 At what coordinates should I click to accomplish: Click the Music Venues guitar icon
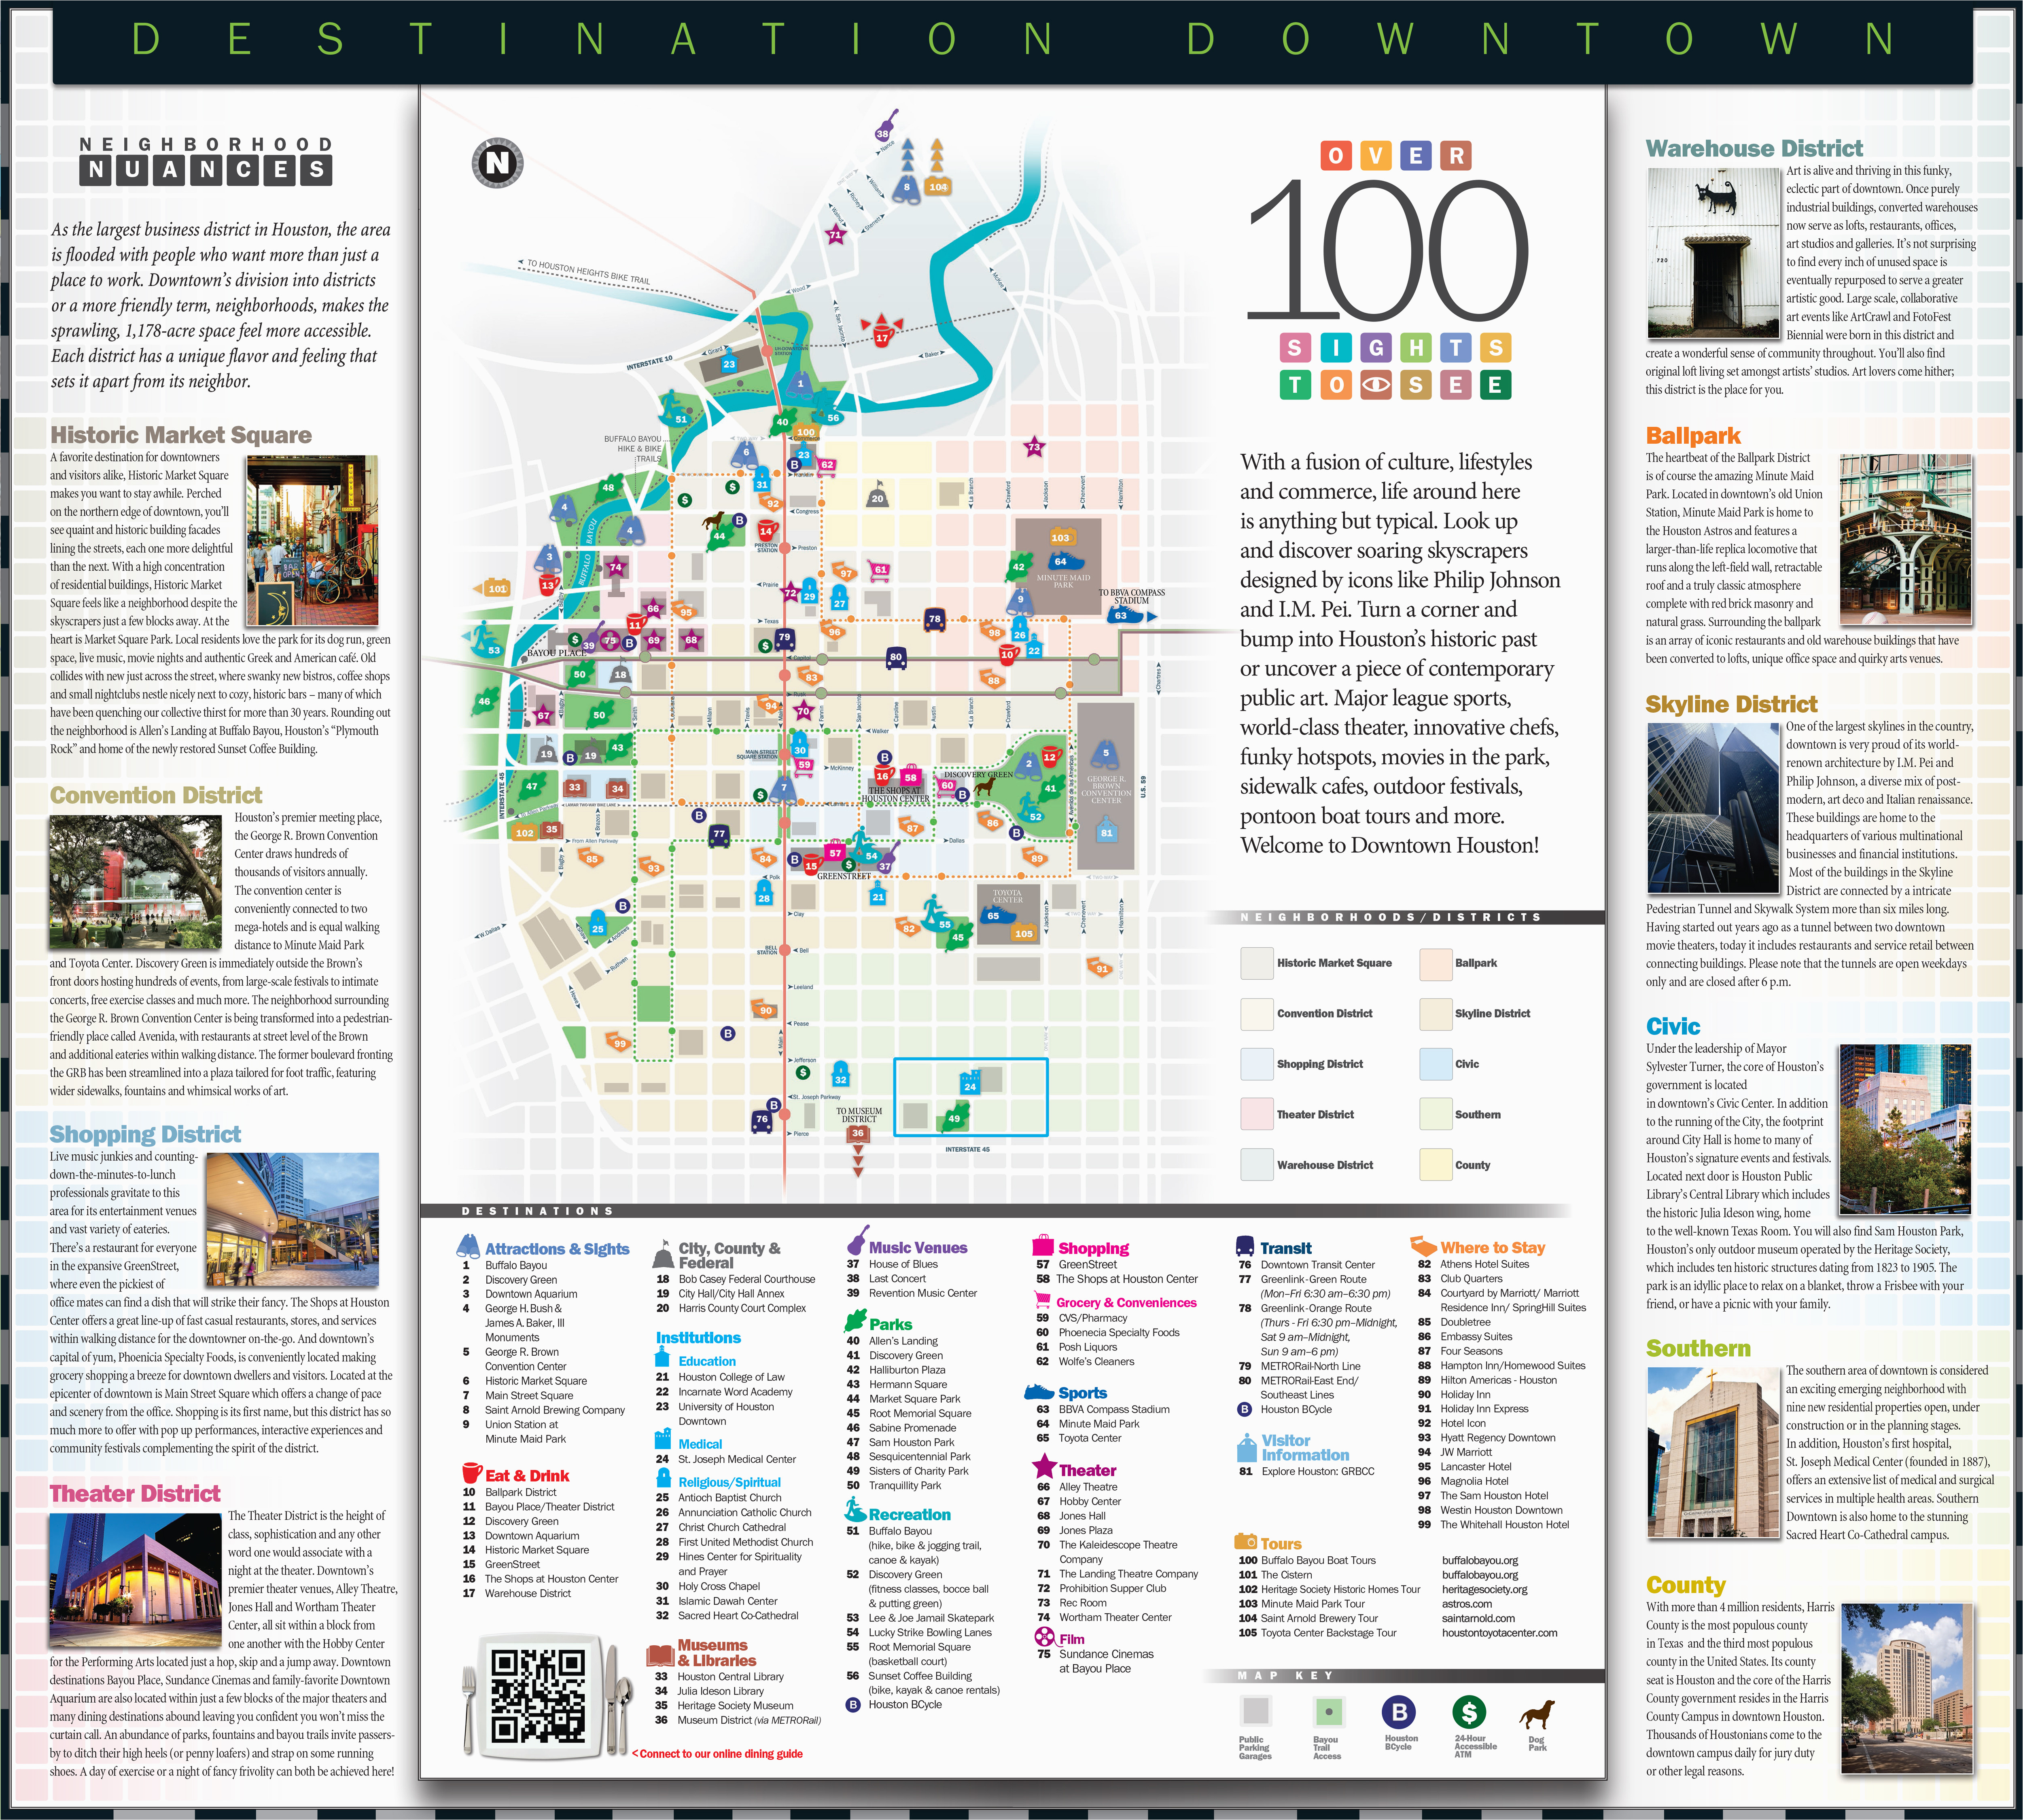coord(857,1242)
